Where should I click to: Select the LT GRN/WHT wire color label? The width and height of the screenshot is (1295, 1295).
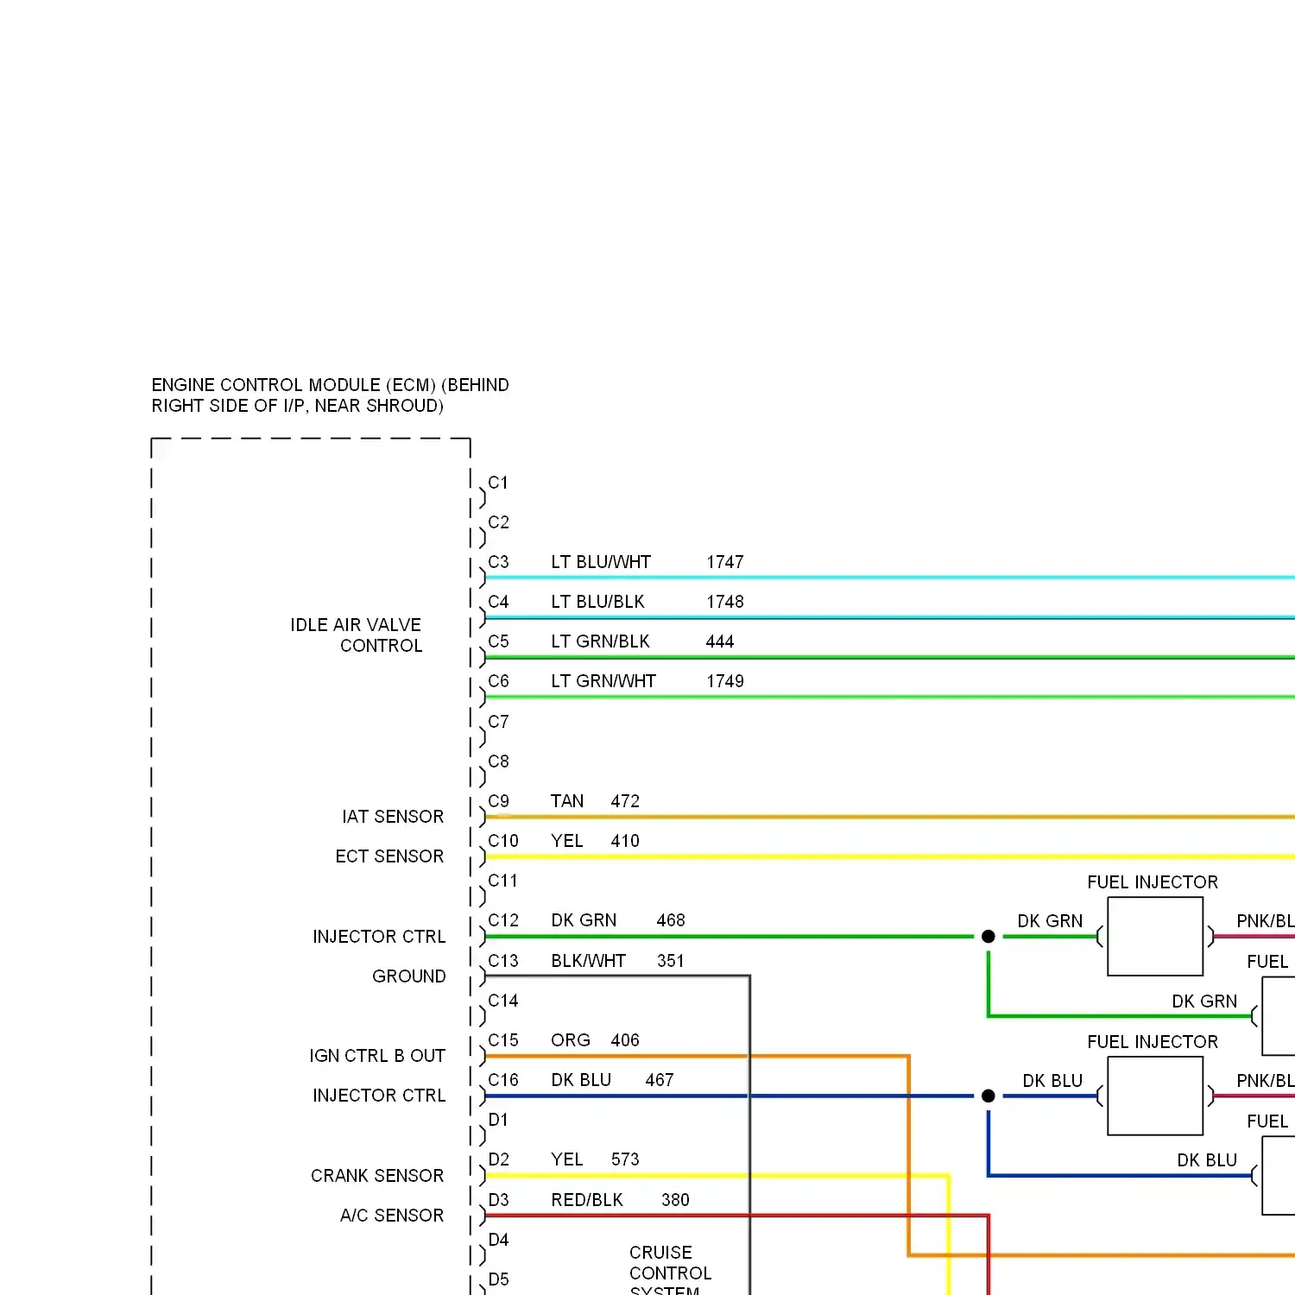(x=603, y=681)
